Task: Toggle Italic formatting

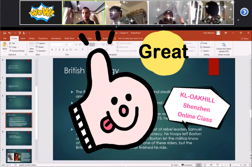Action: click(56, 49)
